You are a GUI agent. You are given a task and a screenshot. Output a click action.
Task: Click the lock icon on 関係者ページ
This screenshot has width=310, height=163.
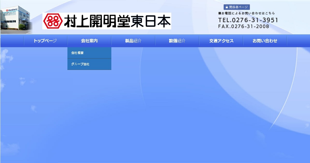(227, 7)
